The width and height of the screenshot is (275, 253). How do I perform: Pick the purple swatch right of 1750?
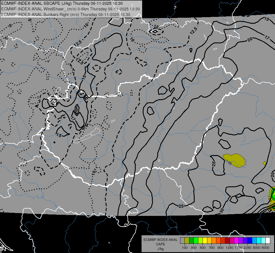click(241, 240)
